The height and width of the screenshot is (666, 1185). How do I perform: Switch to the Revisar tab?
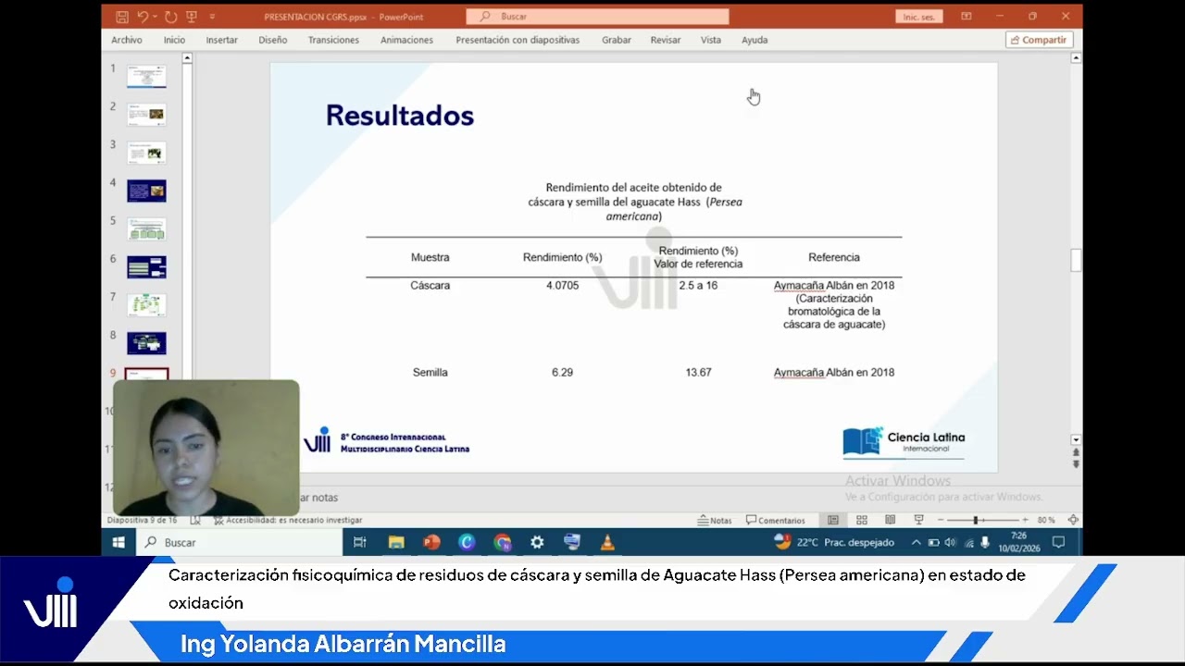point(666,40)
